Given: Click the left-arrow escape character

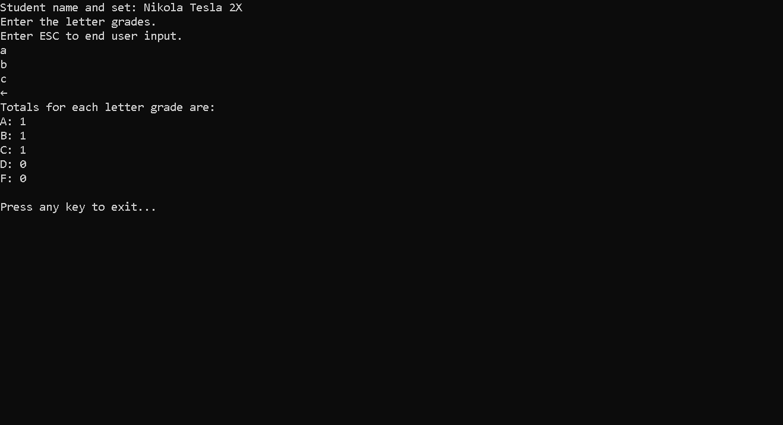Looking at the screenshot, I should pyautogui.click(x=4, y=93).
